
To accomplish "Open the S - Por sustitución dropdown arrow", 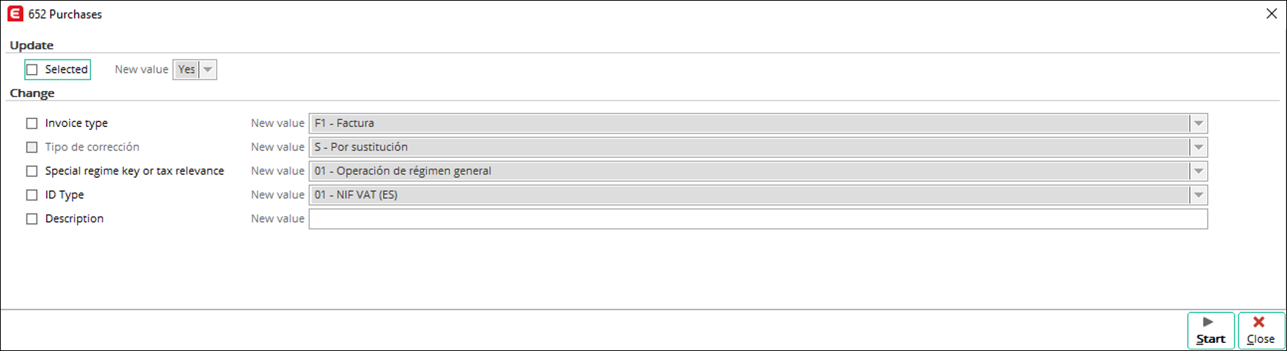I will coord(1198,147).
